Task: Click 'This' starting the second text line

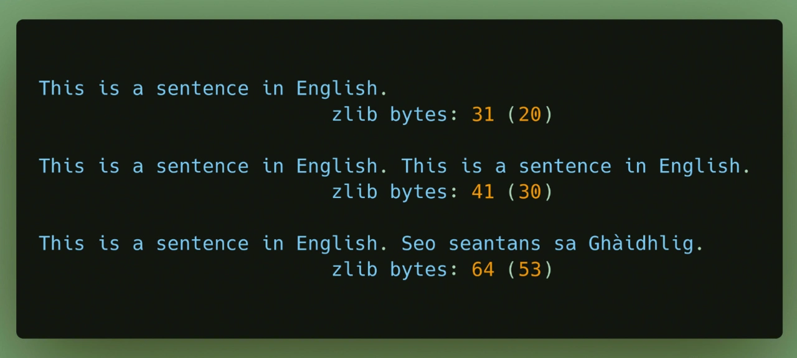Action: pyautogui.click(x=62, y=166)
